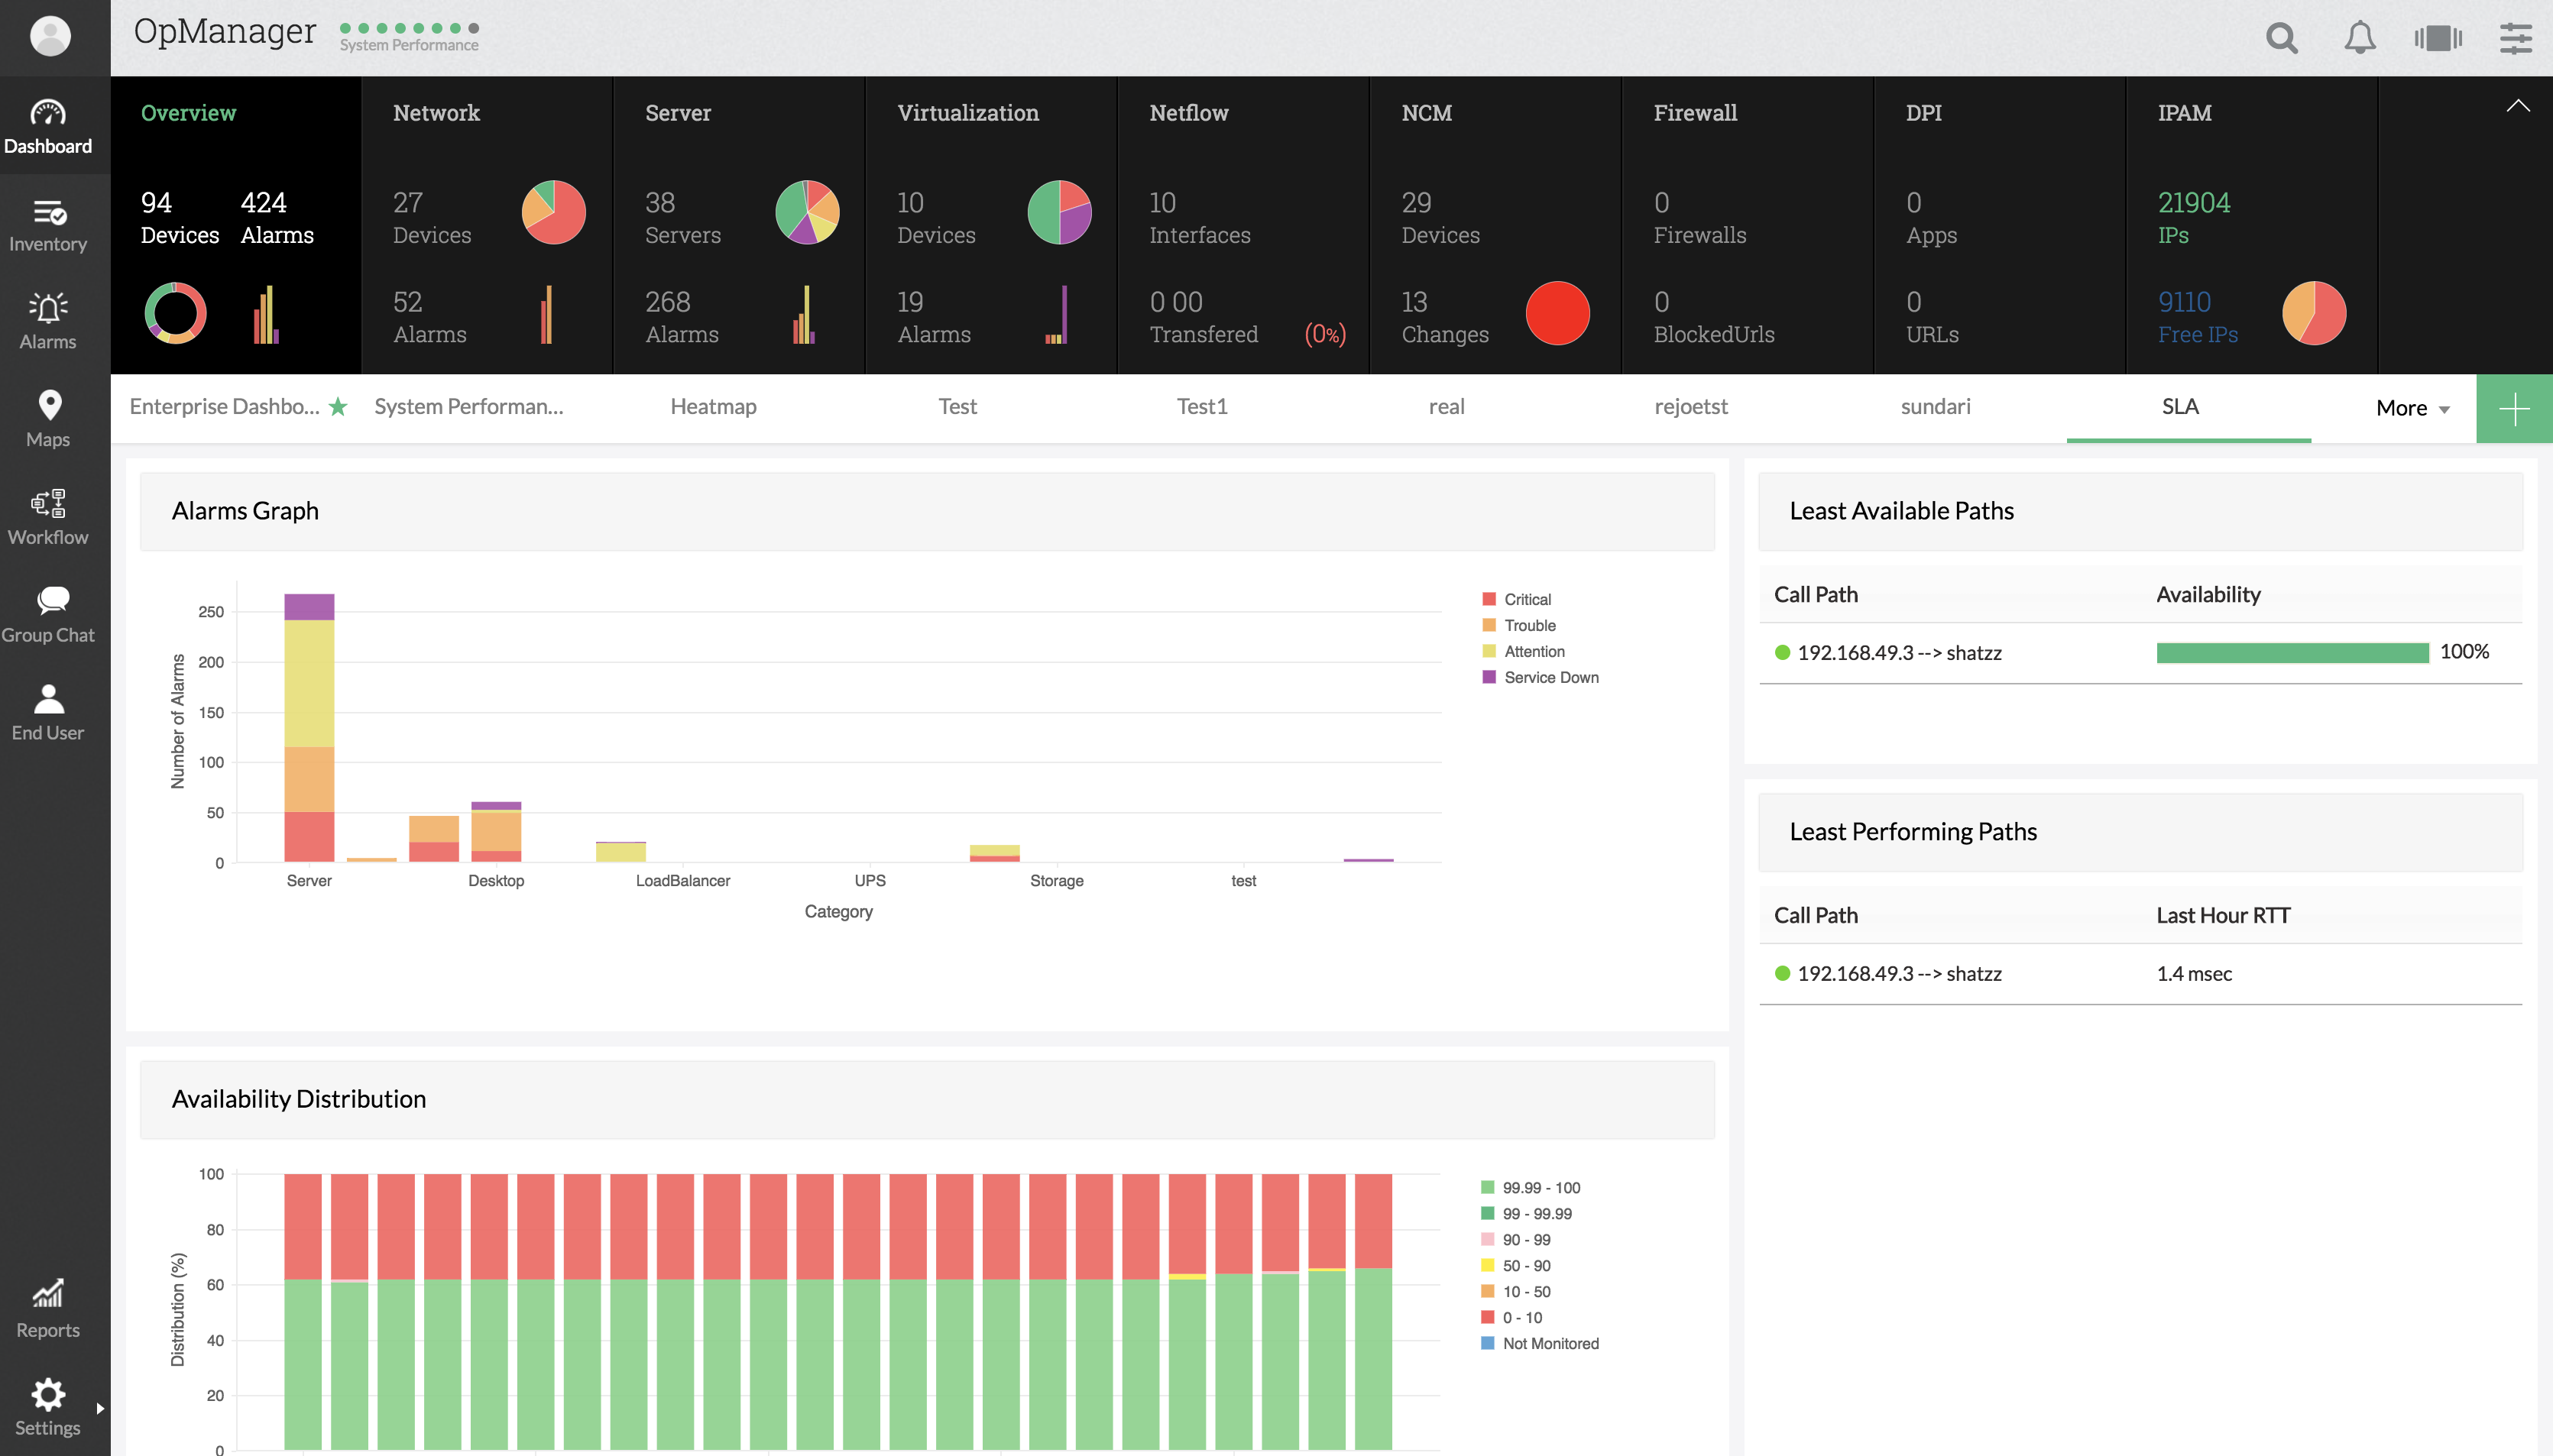Toggle the 99.99 - 100 legend entry
The width and height of the screenshot is (2553, 1456).
coord(1540,1187)
